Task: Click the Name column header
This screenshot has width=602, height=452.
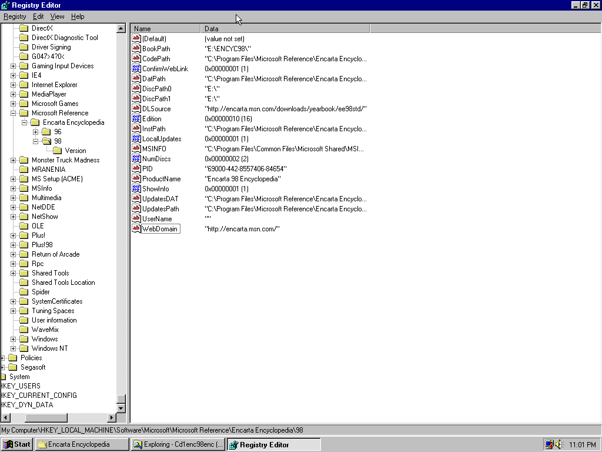Action: point(165,28)
